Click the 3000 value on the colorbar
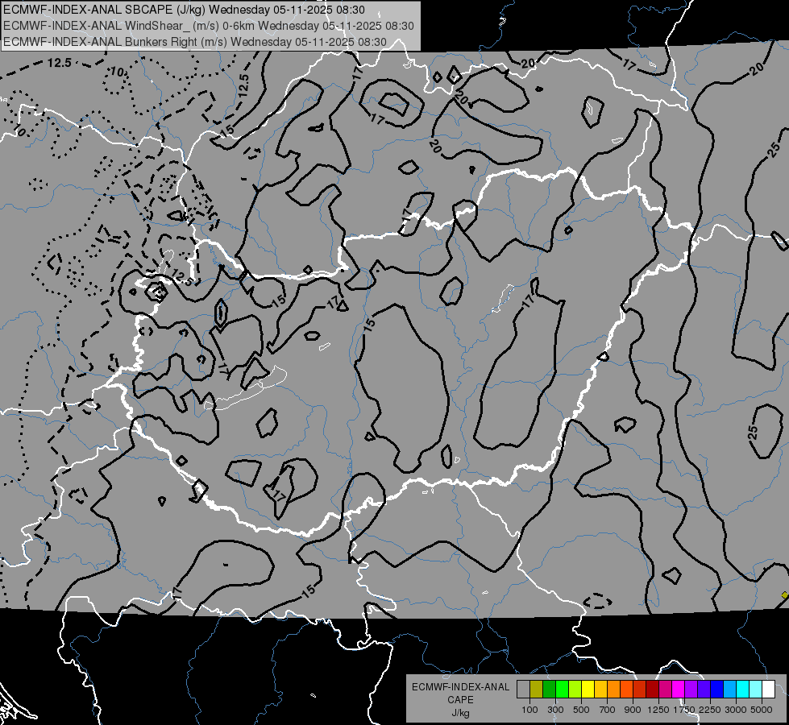 [736, 710]
